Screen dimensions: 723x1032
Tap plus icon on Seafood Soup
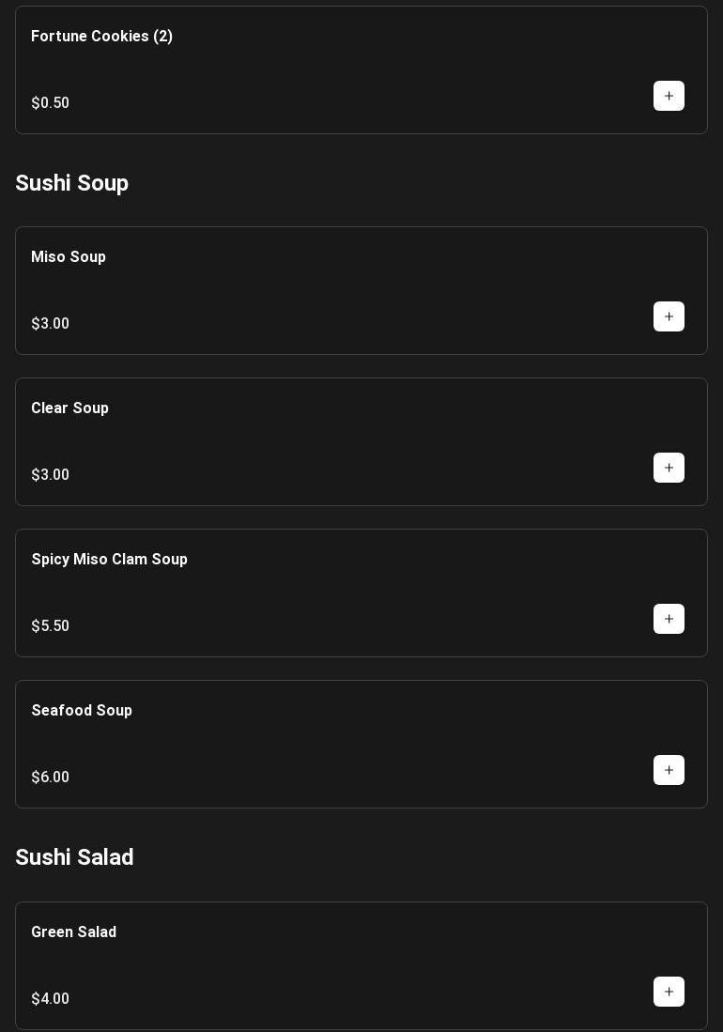(x=669, y=770)
